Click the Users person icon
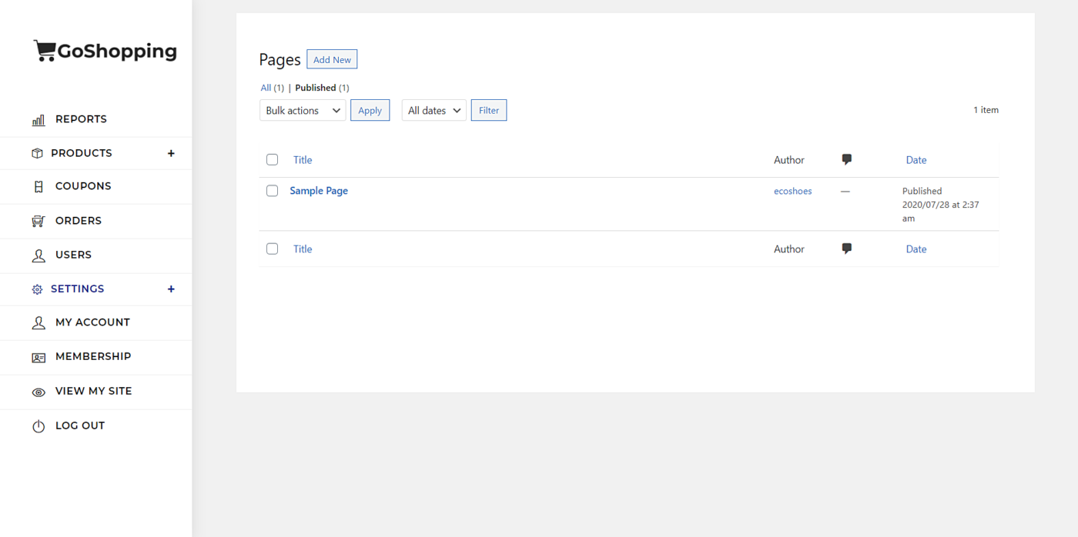The image size is (1078, 537). [x=38, y=255]
